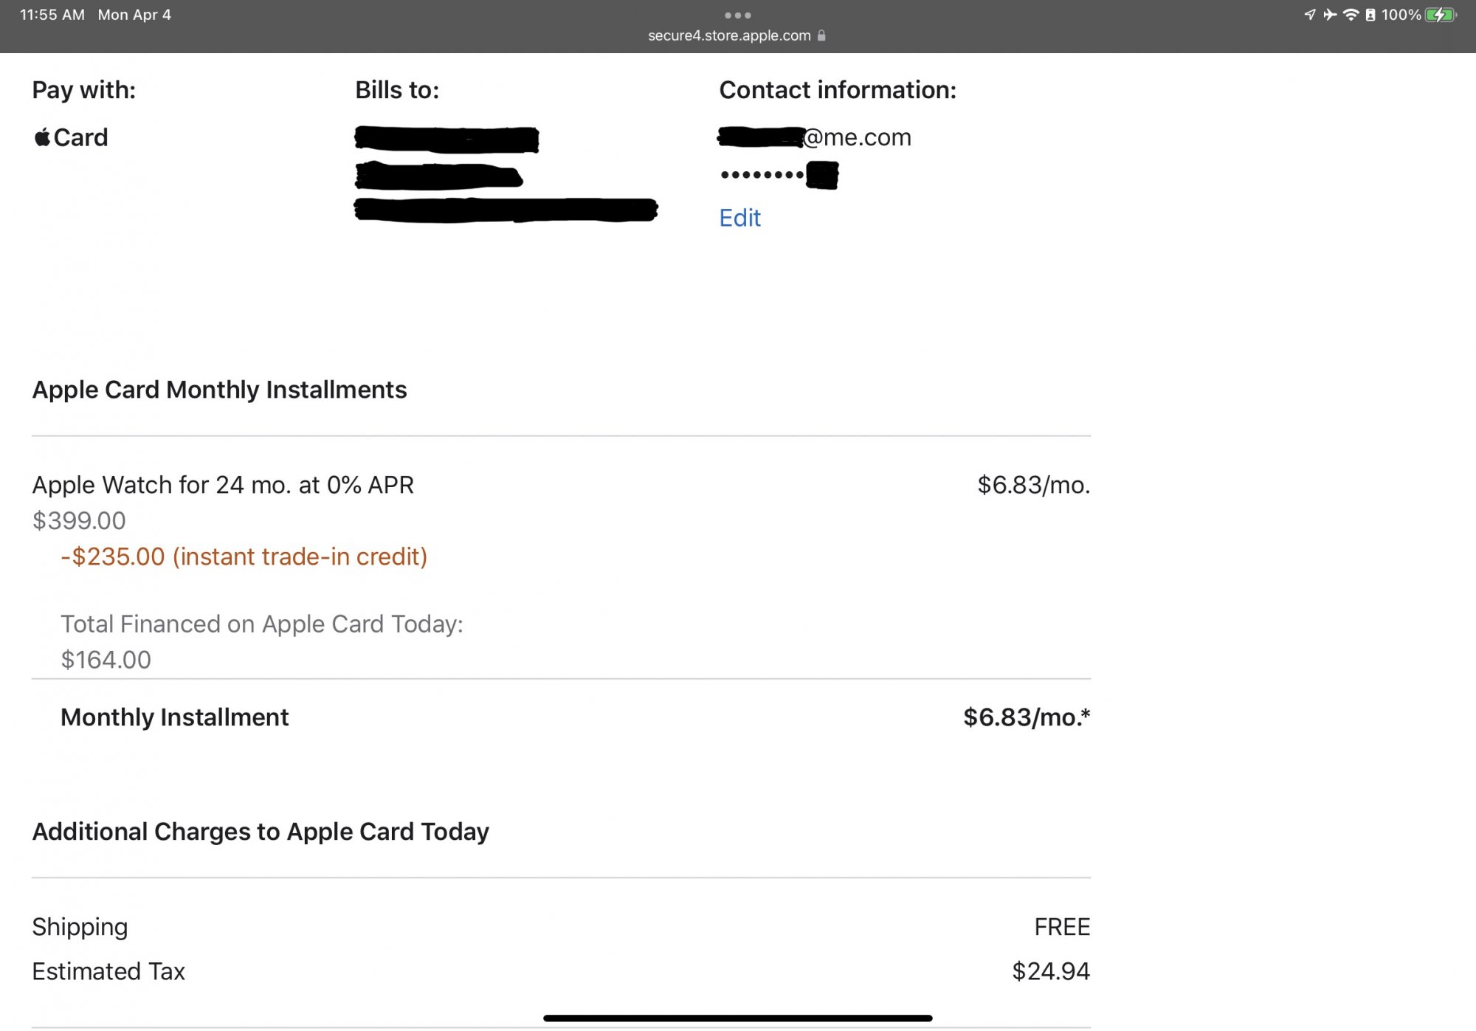The width and height of the screenshot is (1476, 1031).
Task: Click the @me.com email address
Action: (856, 137)
